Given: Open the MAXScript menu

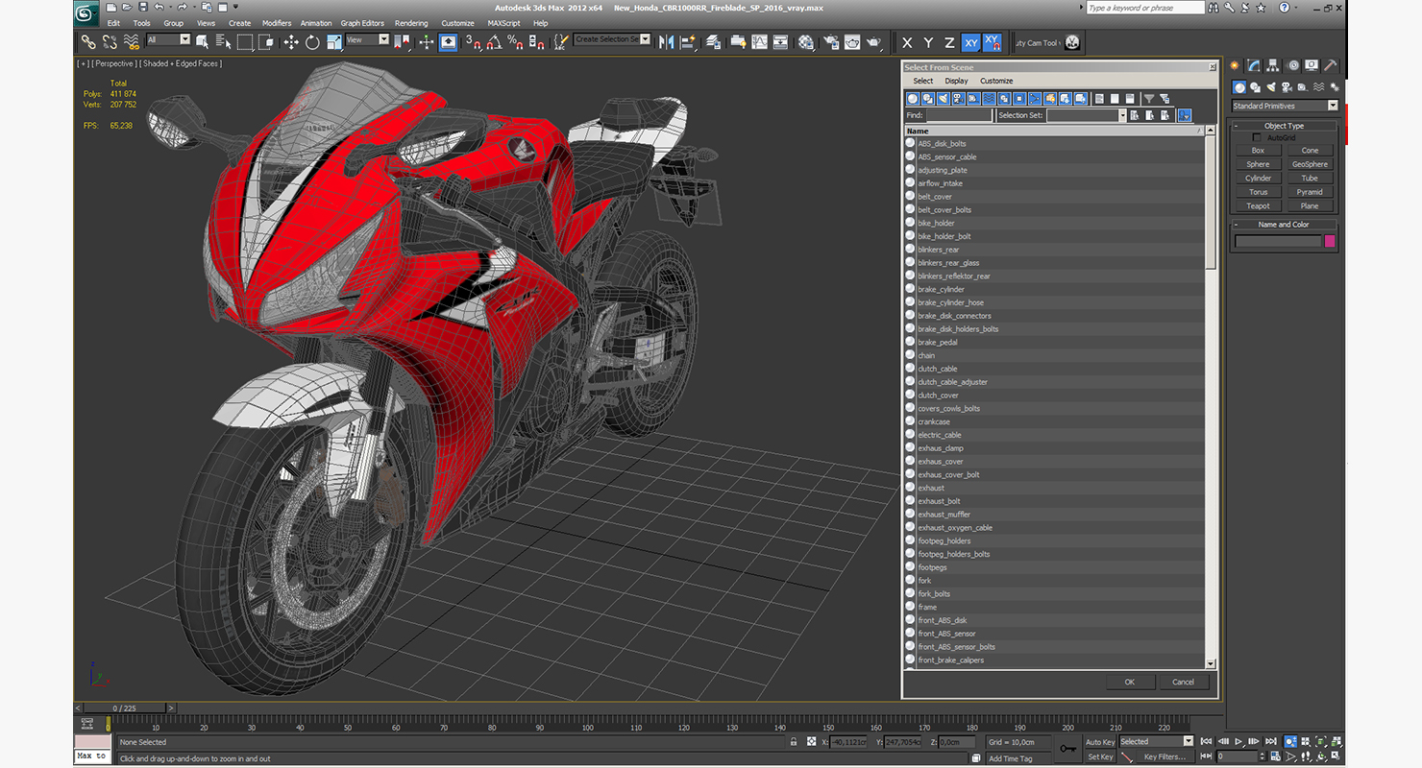Looking at the screenshot, I should [x=503, y=23].
